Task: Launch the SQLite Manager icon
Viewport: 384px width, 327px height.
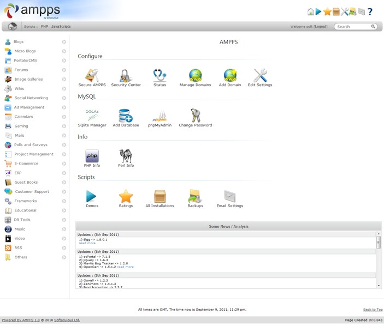Action: 92,116
